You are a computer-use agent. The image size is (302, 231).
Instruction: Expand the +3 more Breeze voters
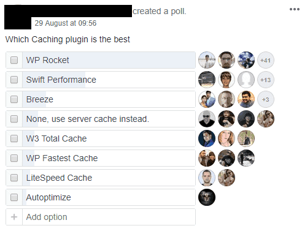coord(266,99)
